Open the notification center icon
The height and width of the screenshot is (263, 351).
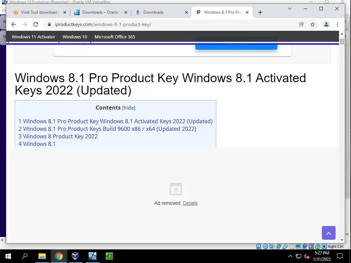[x=340, y=256]
